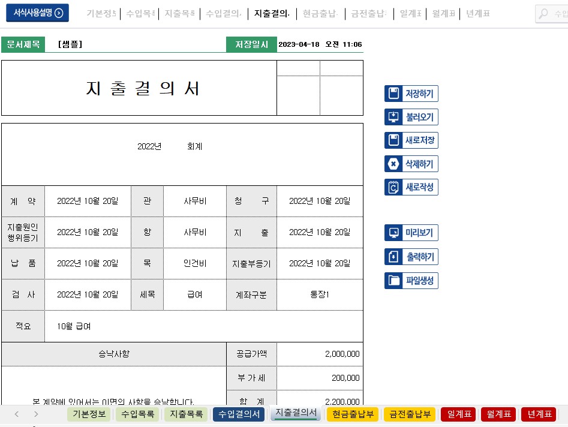
Task: Open the 수입결의서 top navigation link
Action: tap(224, 14)
